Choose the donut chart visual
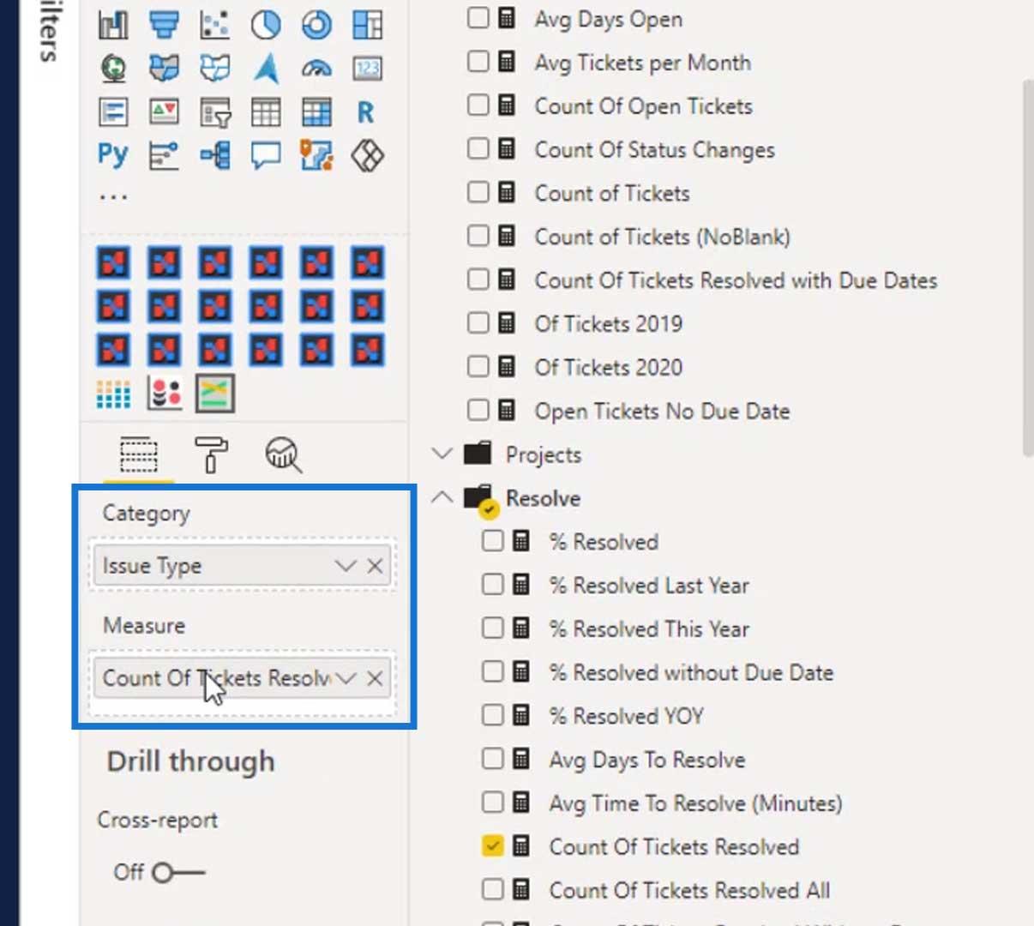1034x926 pixels. point(316,25)
